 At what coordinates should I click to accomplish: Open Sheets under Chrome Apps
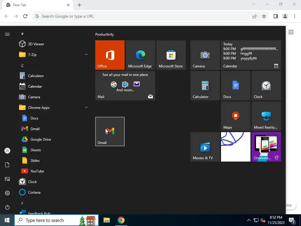coord(54,150)
